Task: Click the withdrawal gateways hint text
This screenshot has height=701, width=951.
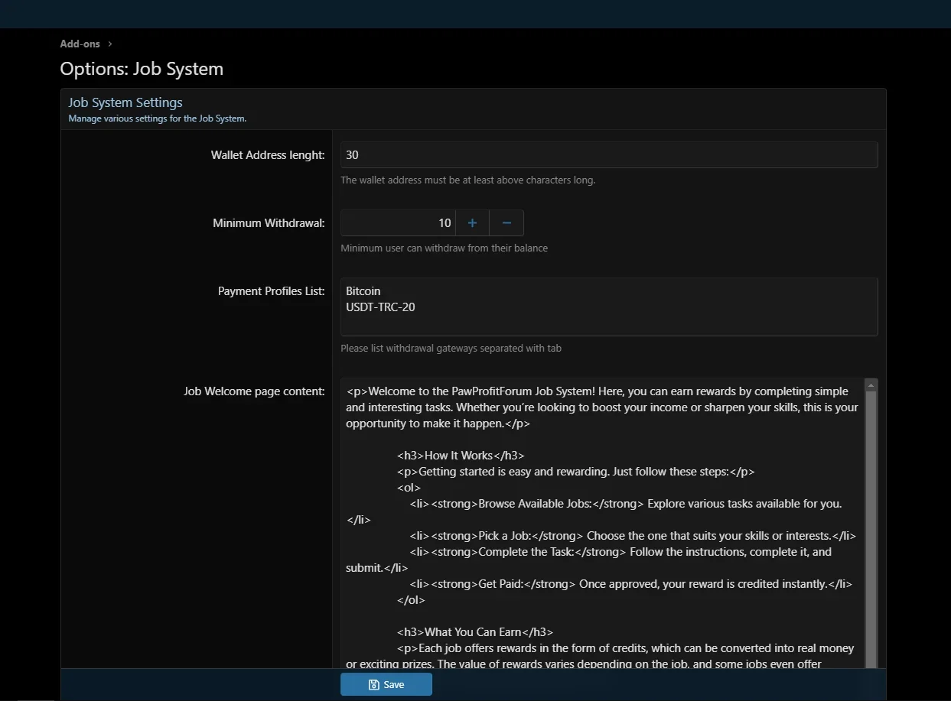Action: tap(451, 349)
